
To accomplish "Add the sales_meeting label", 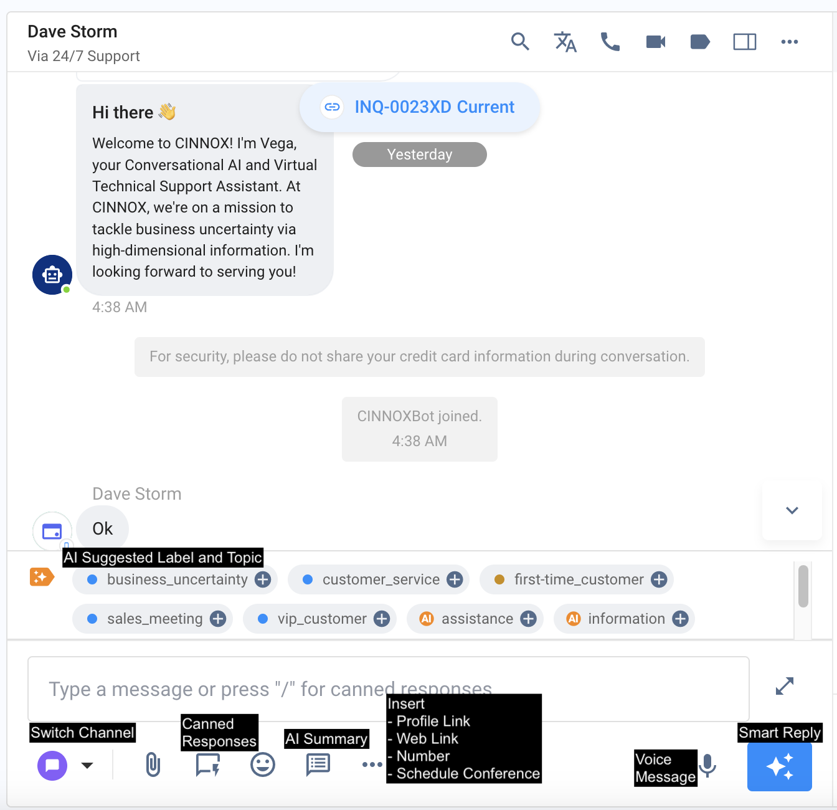I will 218,619.
